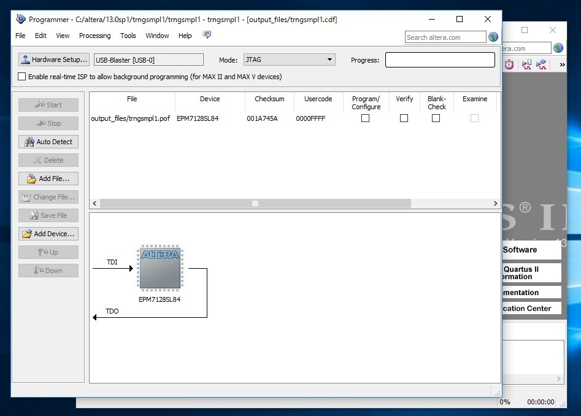The width and height of the screenshot is (581, 416).
Task: Click Documentation link in Quartus window
Action: click(x=532, y=292)
